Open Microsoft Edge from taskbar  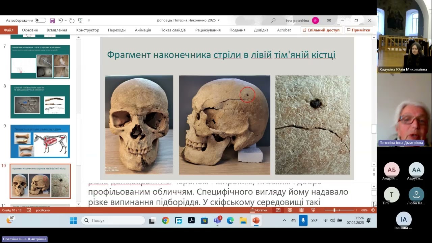pos(230,220)
